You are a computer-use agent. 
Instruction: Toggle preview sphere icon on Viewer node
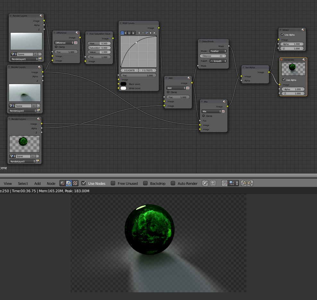click(x=303, y=30)
